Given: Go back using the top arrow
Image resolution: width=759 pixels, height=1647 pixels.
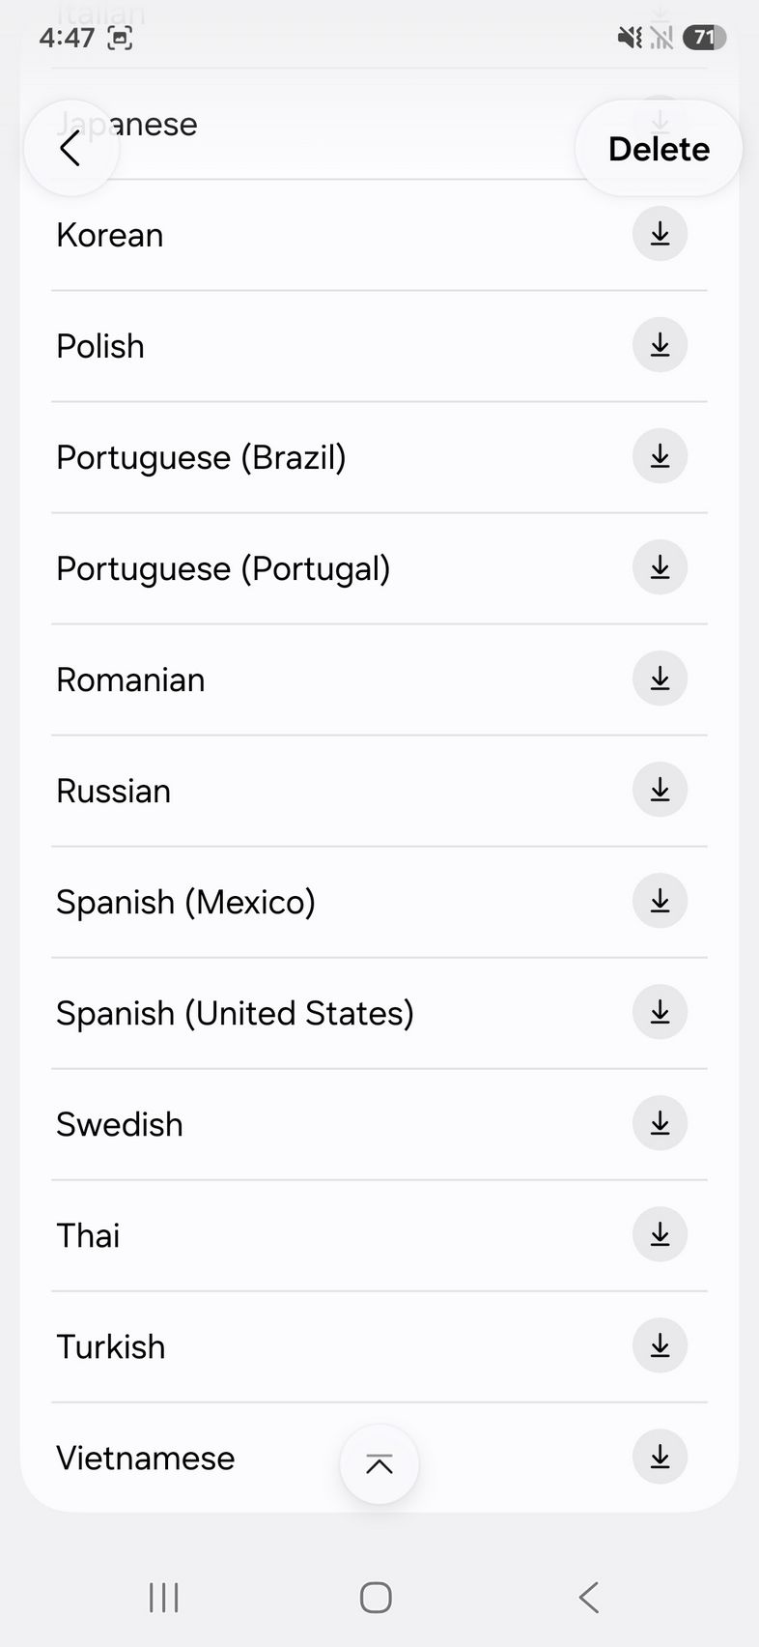Looking at the screenshot, I should tap(70, 149).
